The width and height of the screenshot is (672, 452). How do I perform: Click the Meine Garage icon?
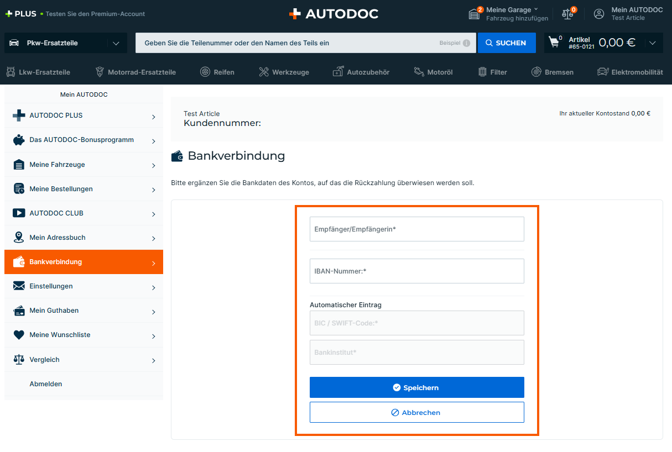[474, 14]
